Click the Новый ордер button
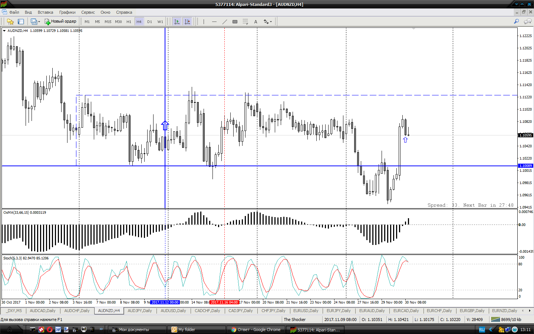This screenshot has height=334, width=534. 60,22
